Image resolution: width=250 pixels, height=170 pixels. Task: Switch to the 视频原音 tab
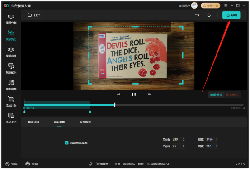(x=85, y=122)
